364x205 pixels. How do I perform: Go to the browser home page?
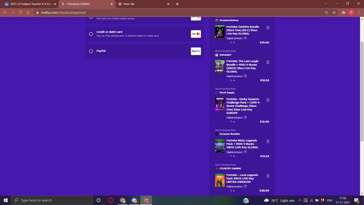tap(28, 12)
